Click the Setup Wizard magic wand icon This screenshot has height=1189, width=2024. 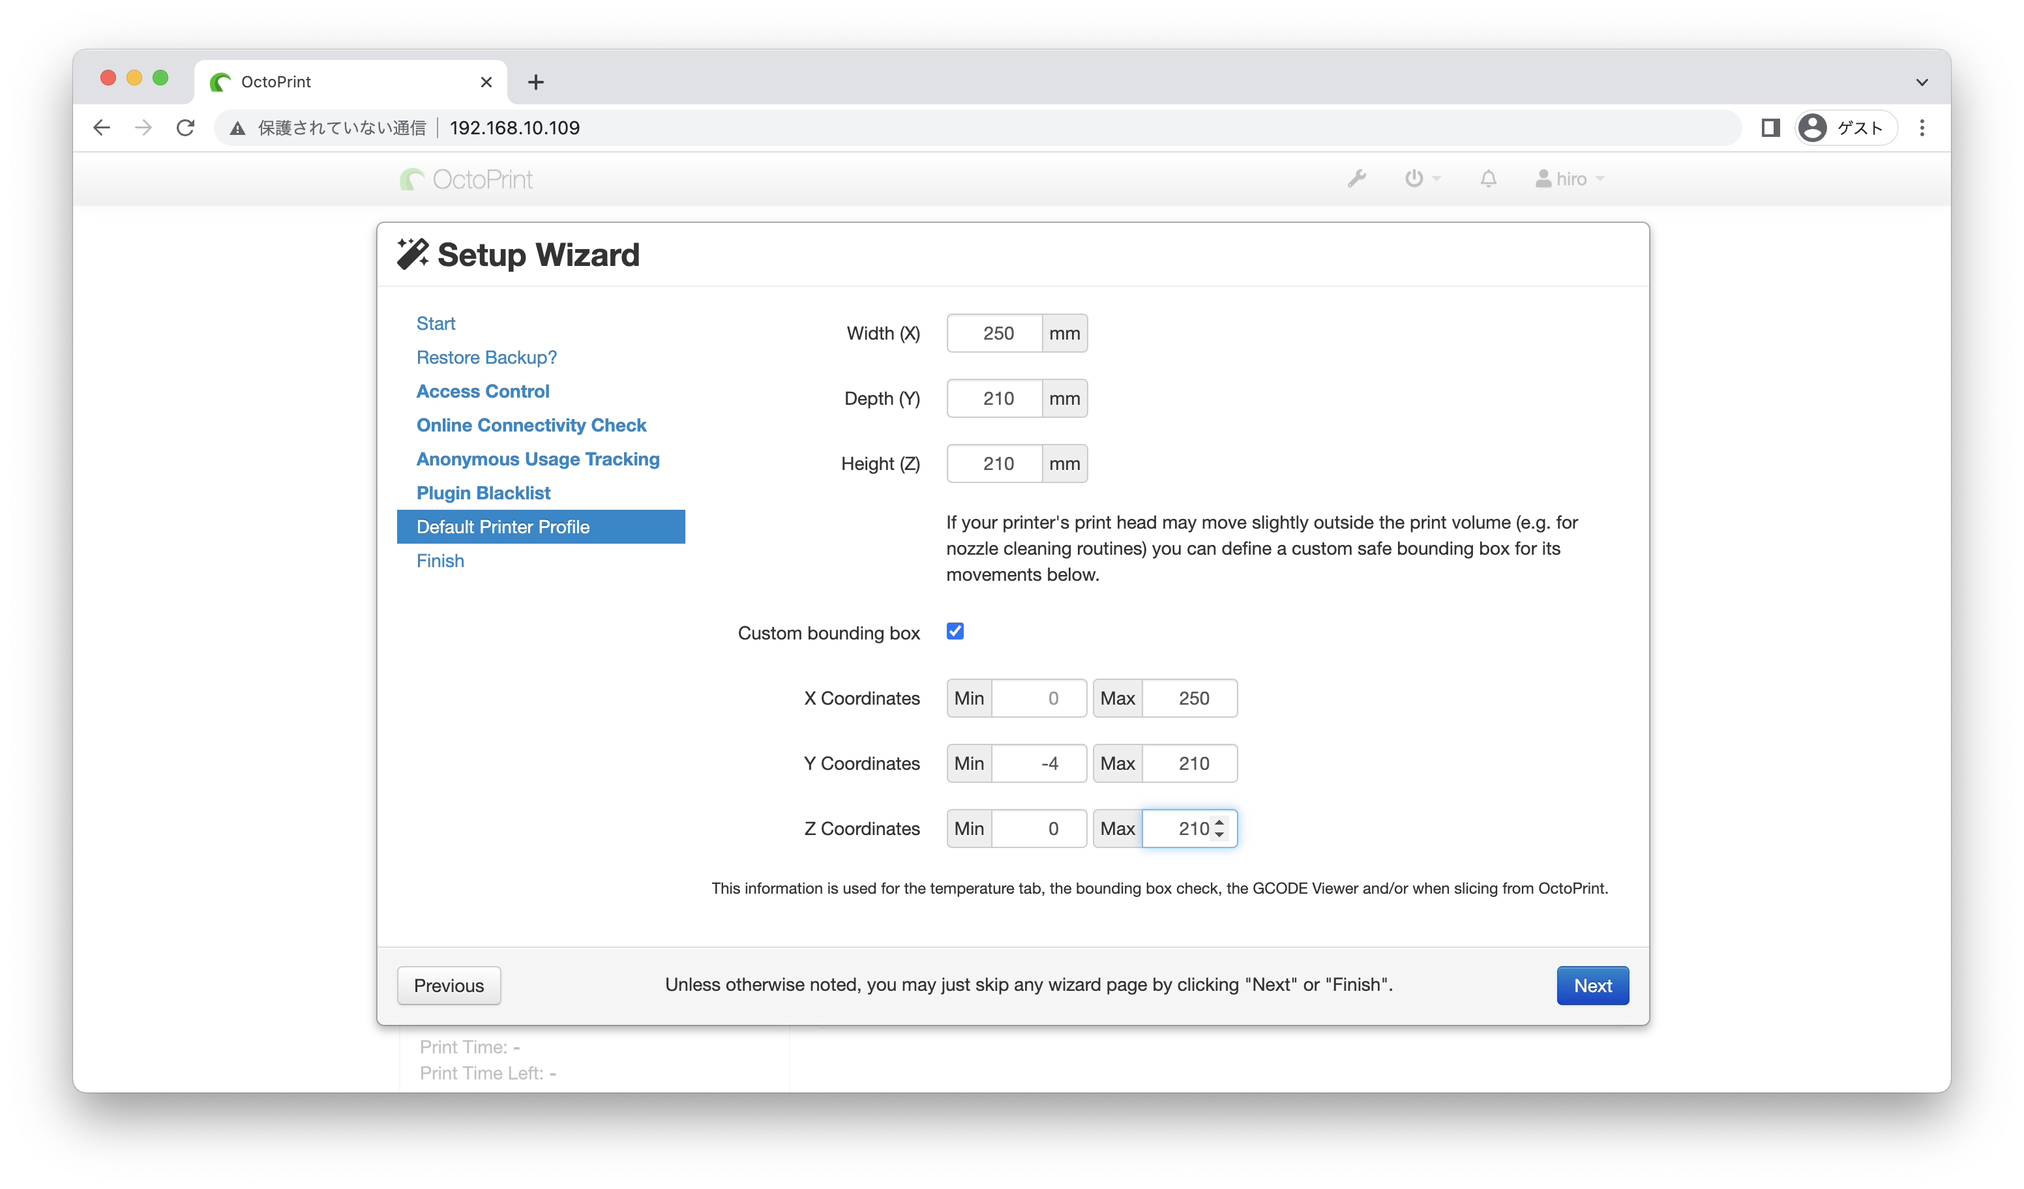[413, 254]
